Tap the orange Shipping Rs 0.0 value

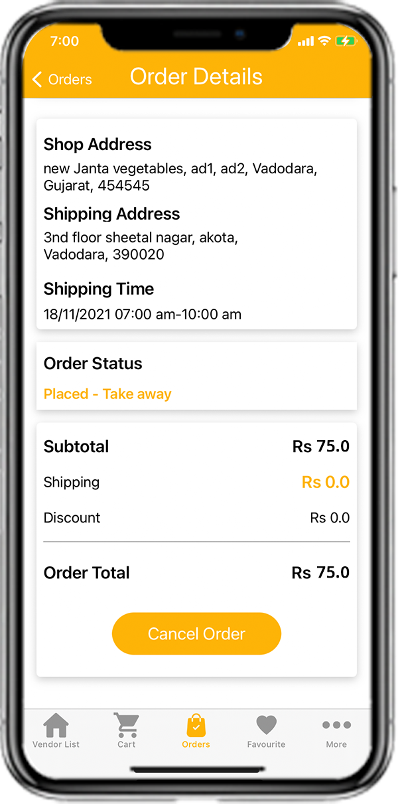point(325,482)
